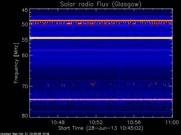The width and height of the screenshot is (181, 135).
Task: Click the 55 frequency axis label
Action: point(25,40)
